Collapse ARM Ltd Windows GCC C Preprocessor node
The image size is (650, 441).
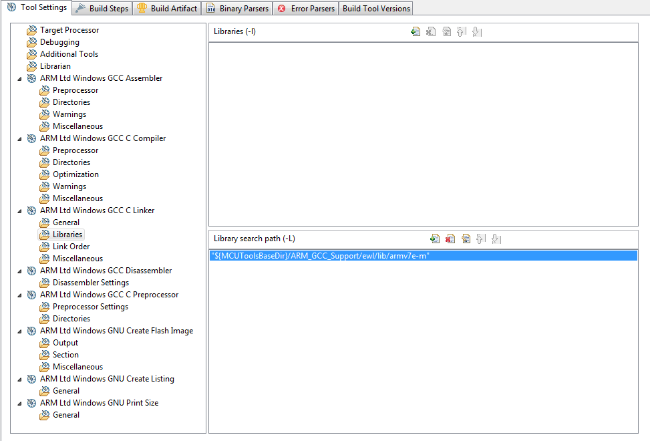point(19,295)
